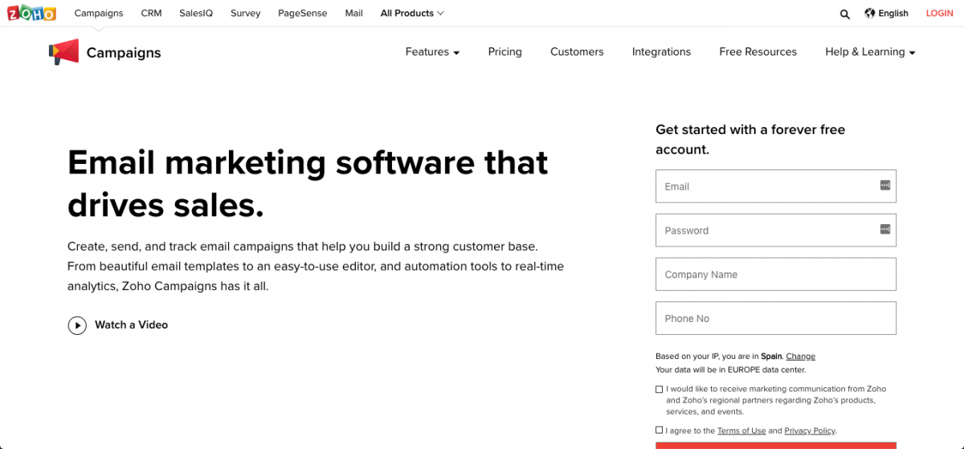Click the Change country link
Screen dimensions: 964x449
800,357
